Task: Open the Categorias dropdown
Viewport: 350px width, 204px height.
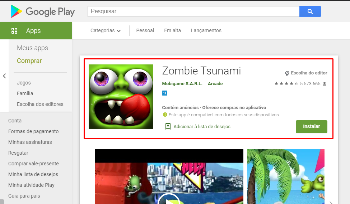Action: pyautogui.click(x=105, y=30)
